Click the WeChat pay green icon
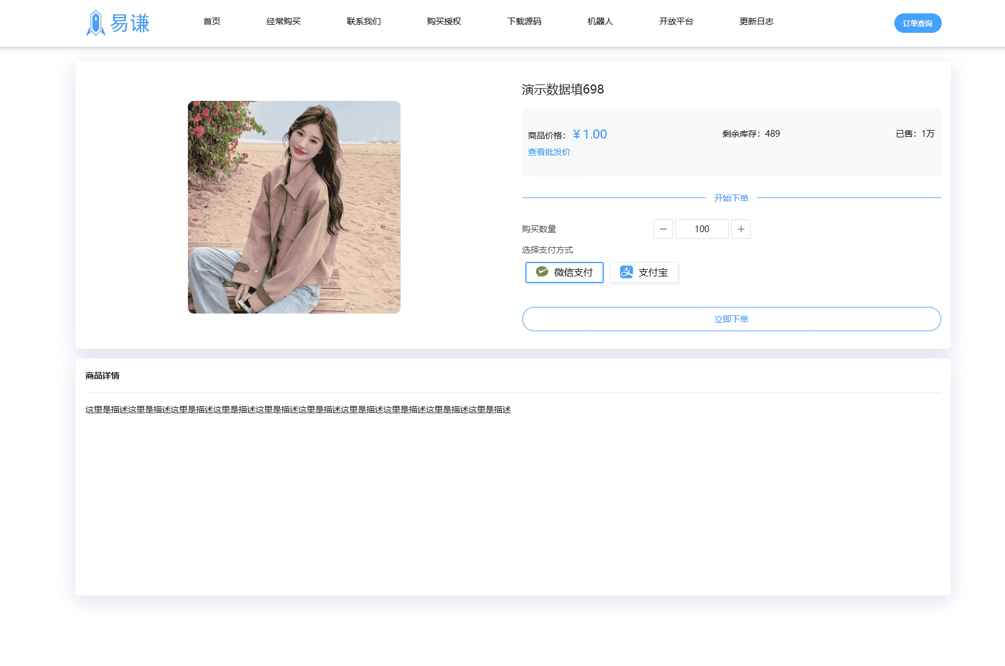This screenshot has width=1005, height=666. [x=542, y=272]
